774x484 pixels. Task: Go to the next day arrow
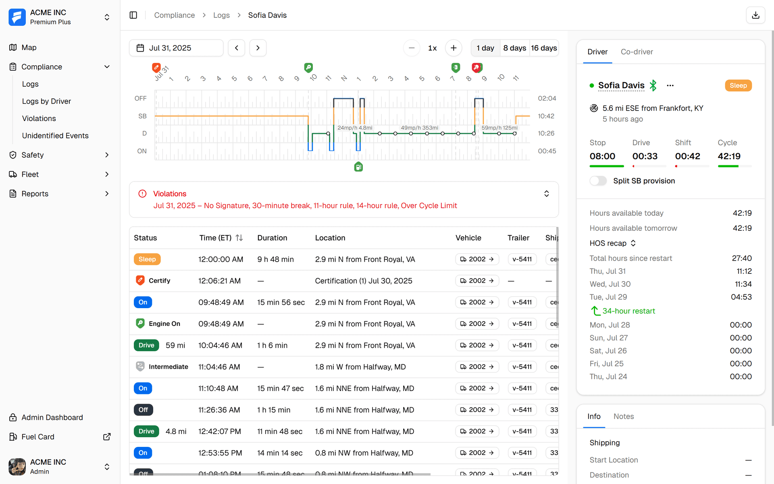[x=258, y=48]
